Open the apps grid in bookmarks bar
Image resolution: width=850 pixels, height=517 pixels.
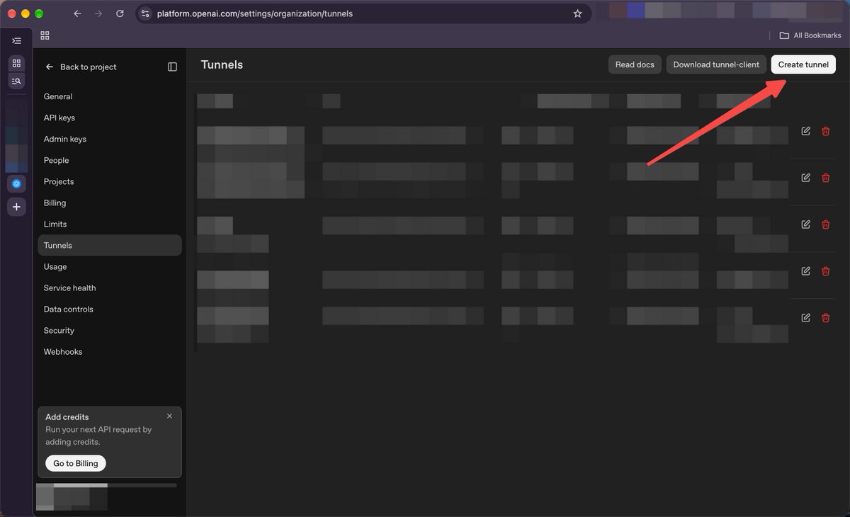click(x=45, y=35)
